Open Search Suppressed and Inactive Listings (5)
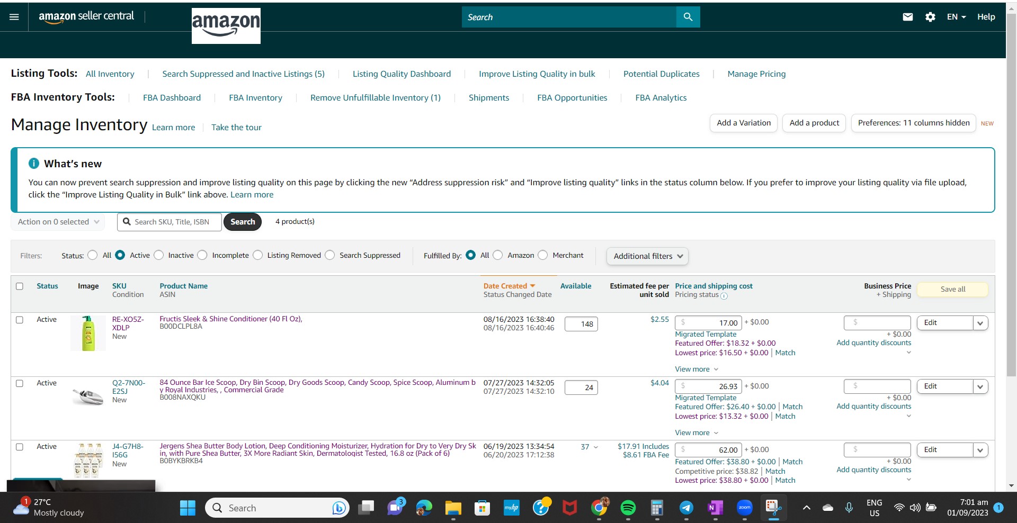1017x523 pixels. click(244, 74)
